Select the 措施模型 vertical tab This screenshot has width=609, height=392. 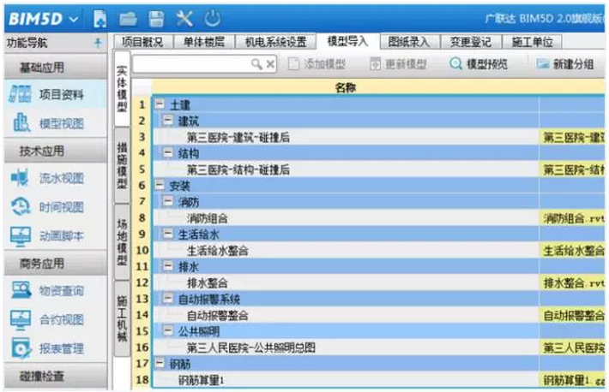point(122,166)
